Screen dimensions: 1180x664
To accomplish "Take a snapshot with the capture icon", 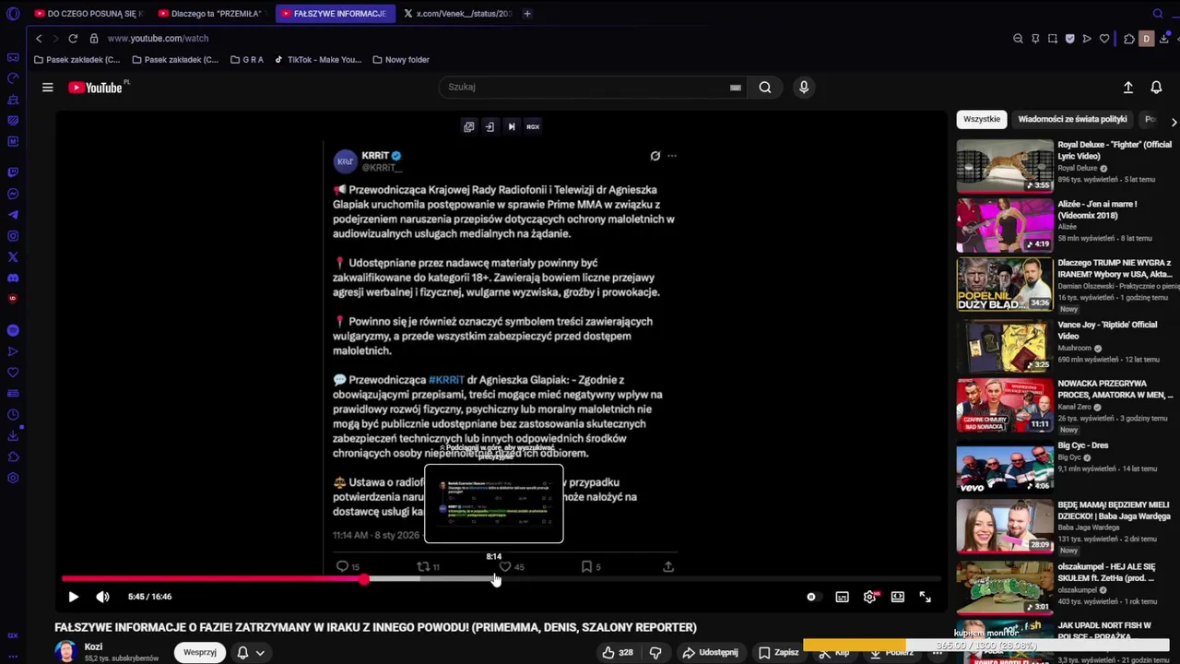I will [1053, 39].
